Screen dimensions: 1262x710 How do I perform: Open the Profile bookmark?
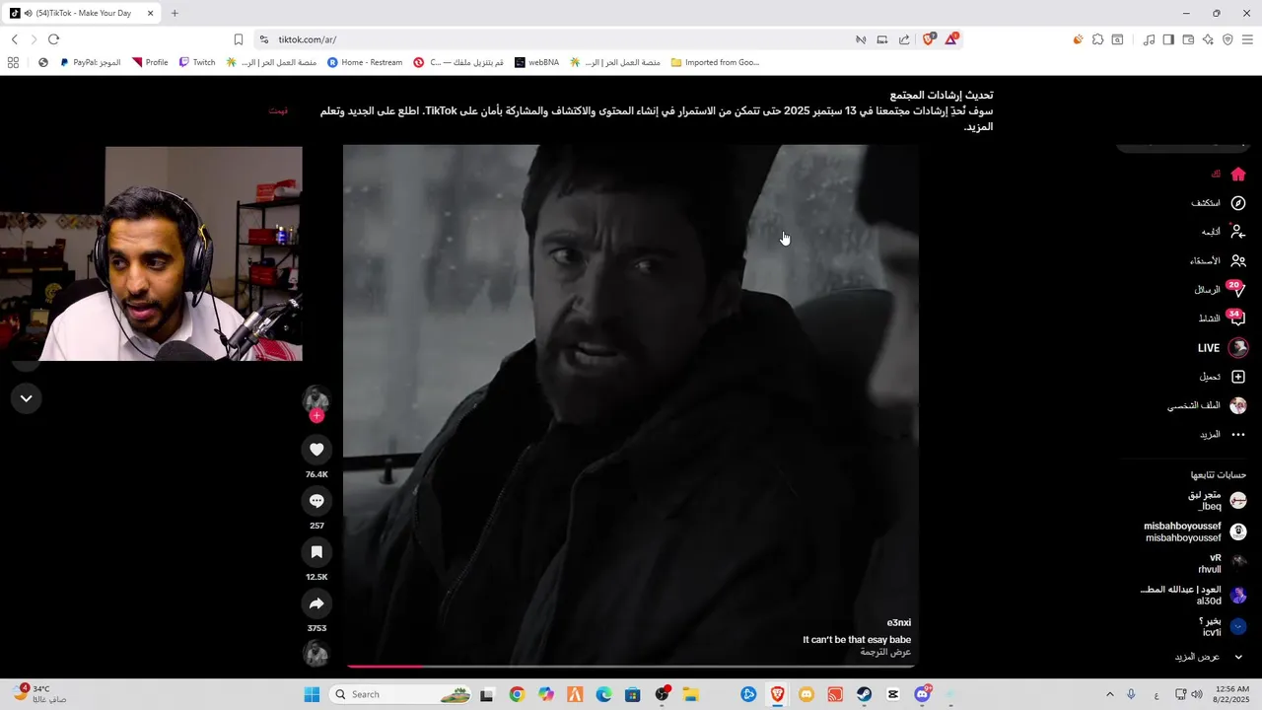pos(150,62)
